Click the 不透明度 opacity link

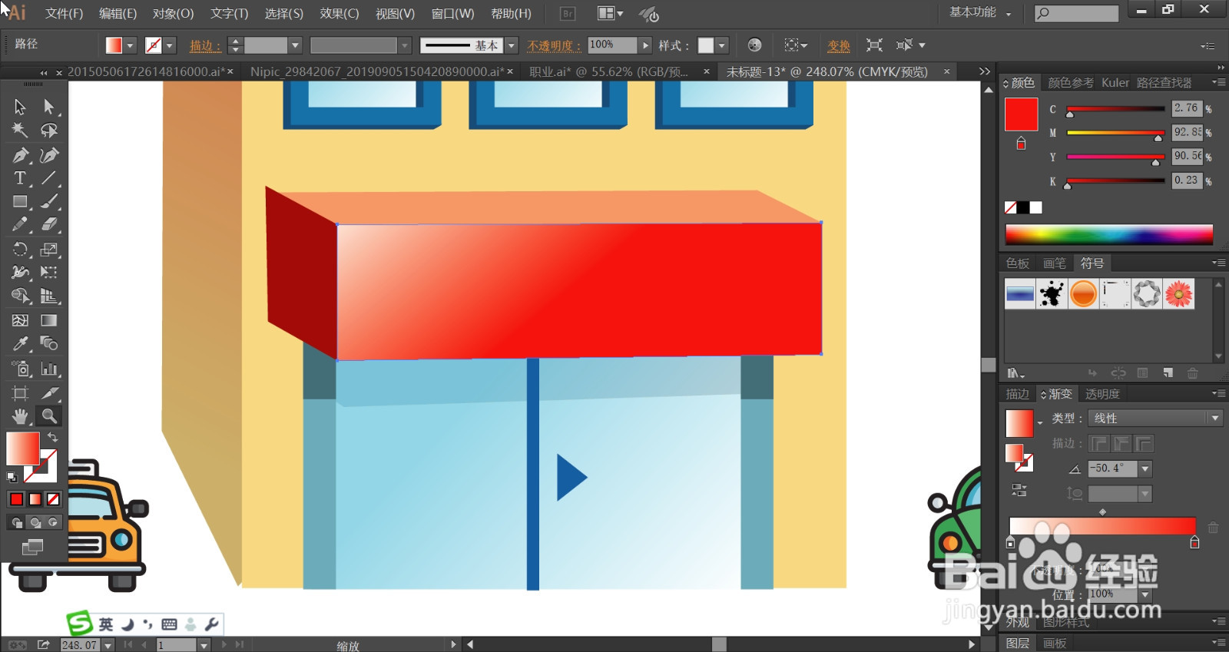tap(554, 46)
